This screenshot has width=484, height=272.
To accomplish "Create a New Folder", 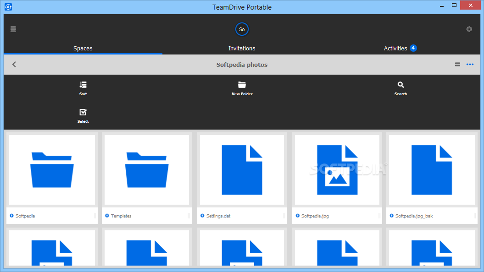I will (x=242, y=88).
